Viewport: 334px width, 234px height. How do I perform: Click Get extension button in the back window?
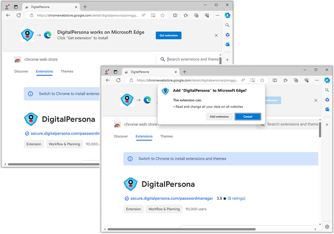click(168, 35)
